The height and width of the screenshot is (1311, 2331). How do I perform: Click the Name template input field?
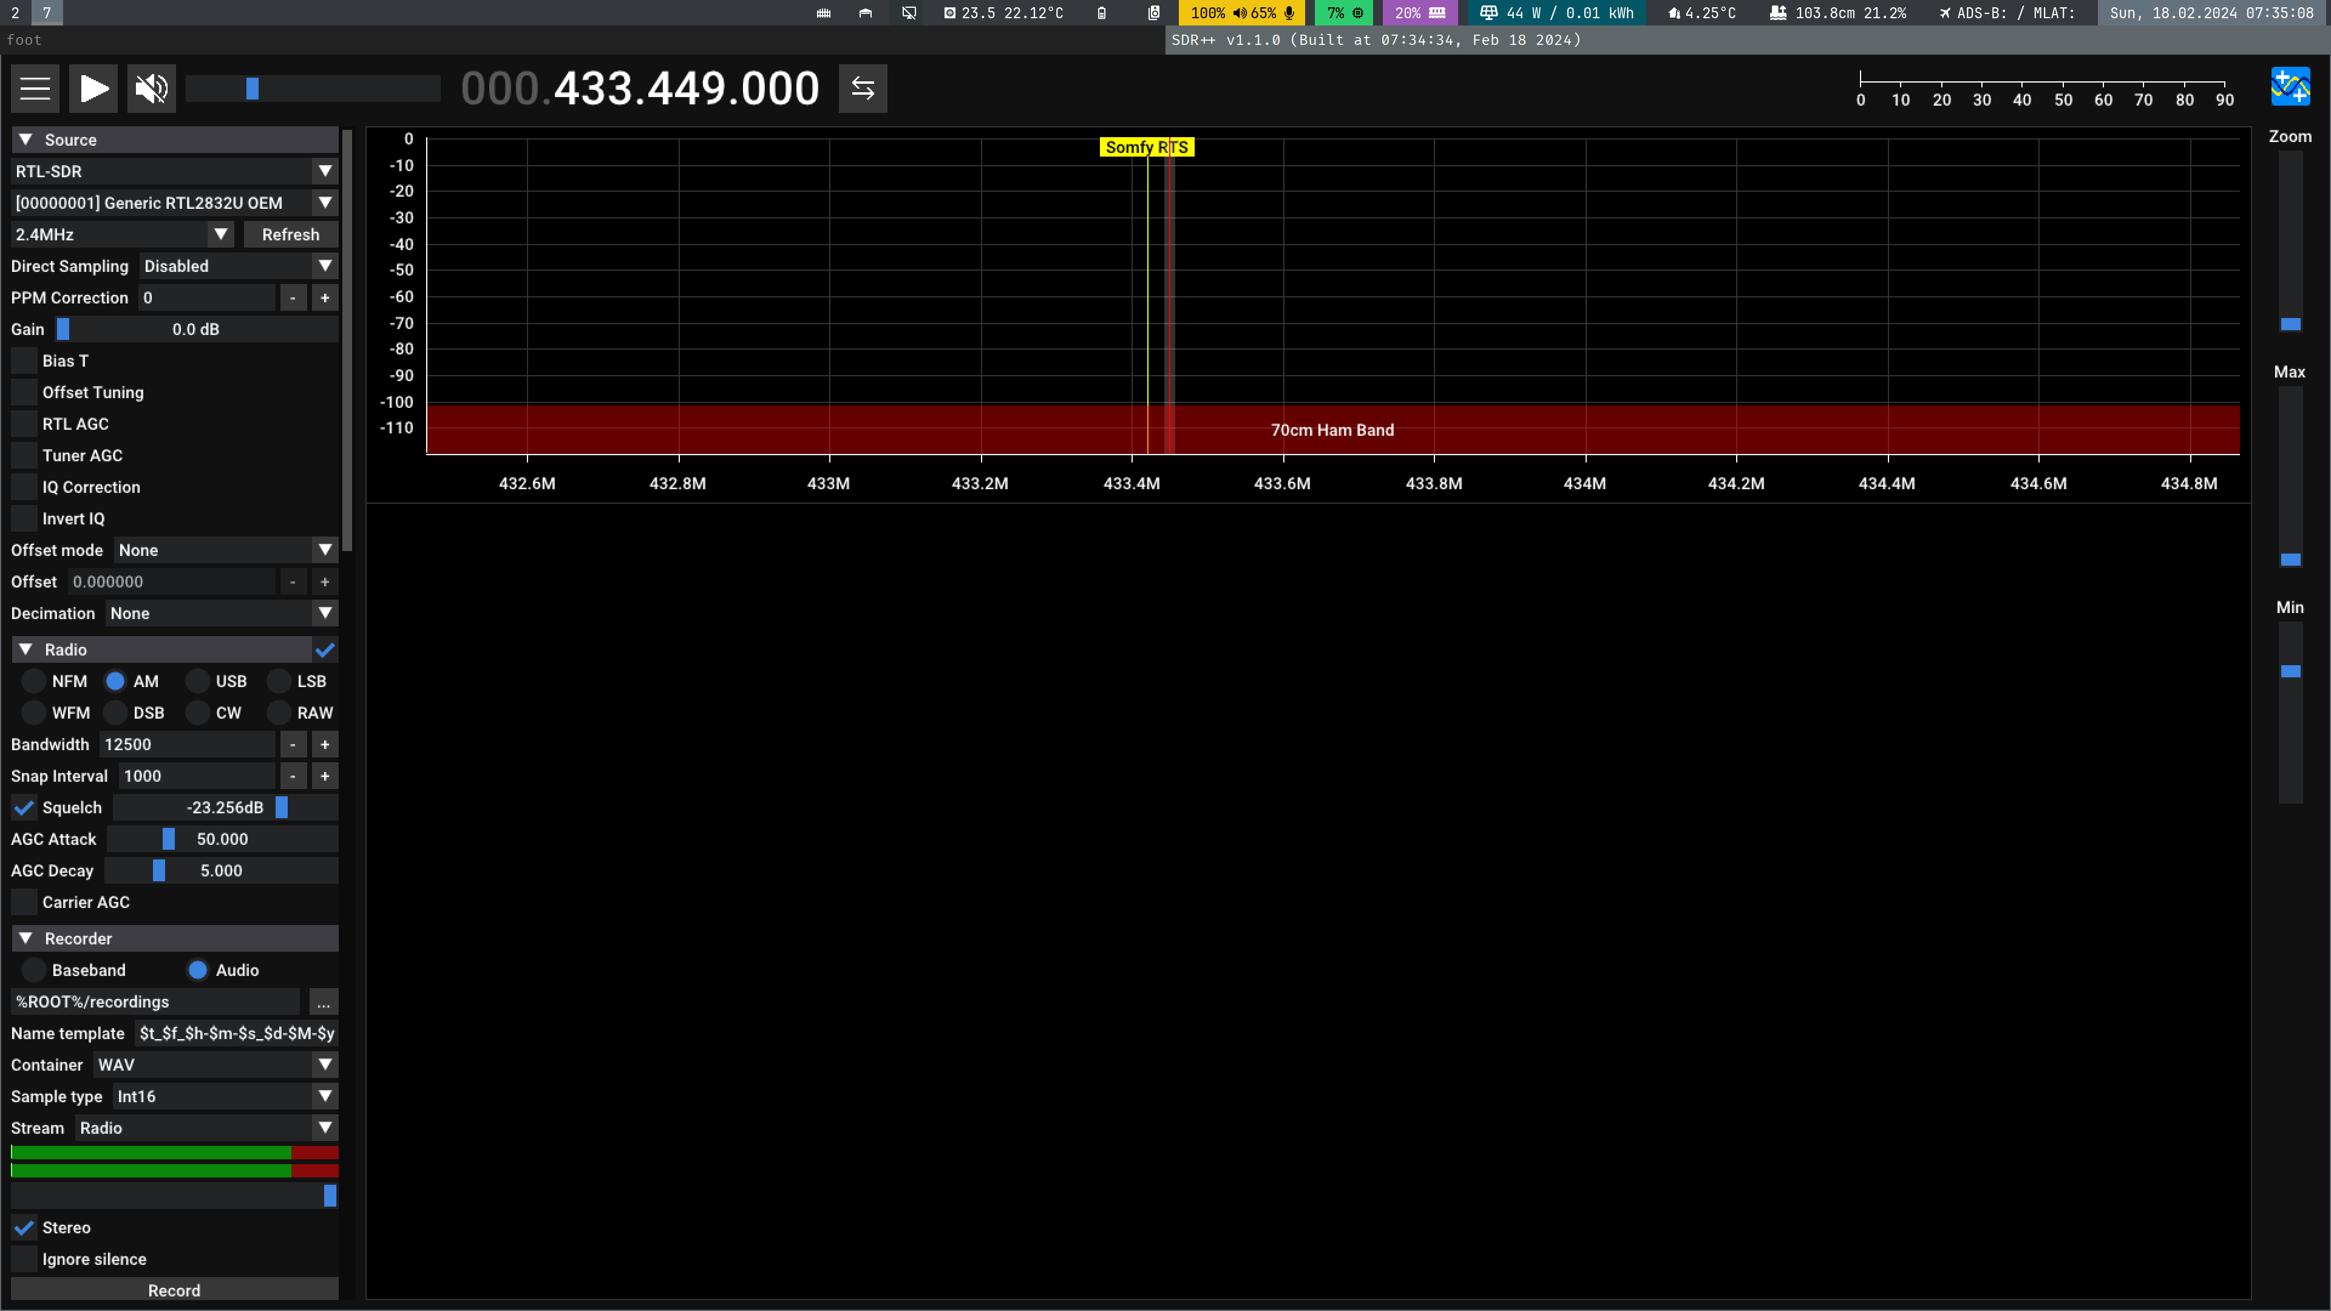tap(236, 1033)
